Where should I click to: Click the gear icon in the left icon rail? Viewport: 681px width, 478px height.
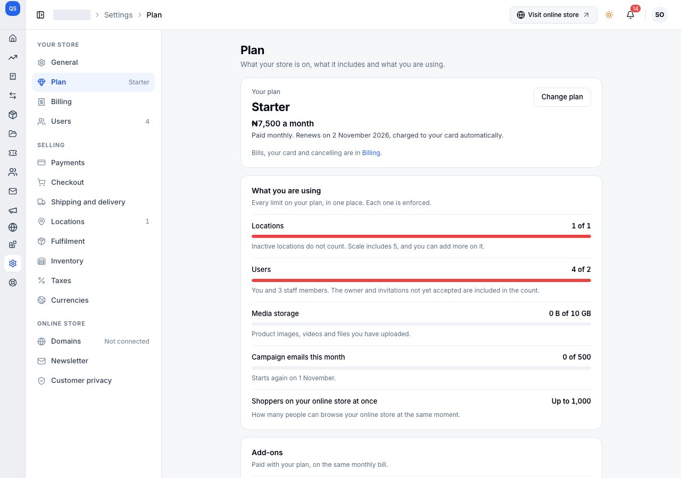(x=13, y=263)
